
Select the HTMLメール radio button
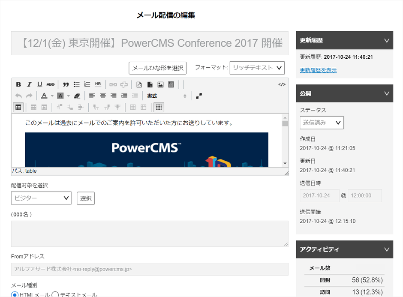14,294
